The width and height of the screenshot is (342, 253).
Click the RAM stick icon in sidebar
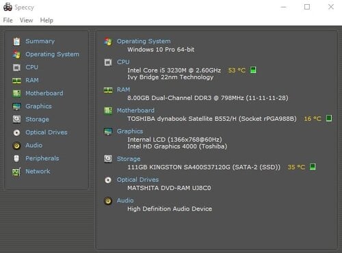pos(16,81)
